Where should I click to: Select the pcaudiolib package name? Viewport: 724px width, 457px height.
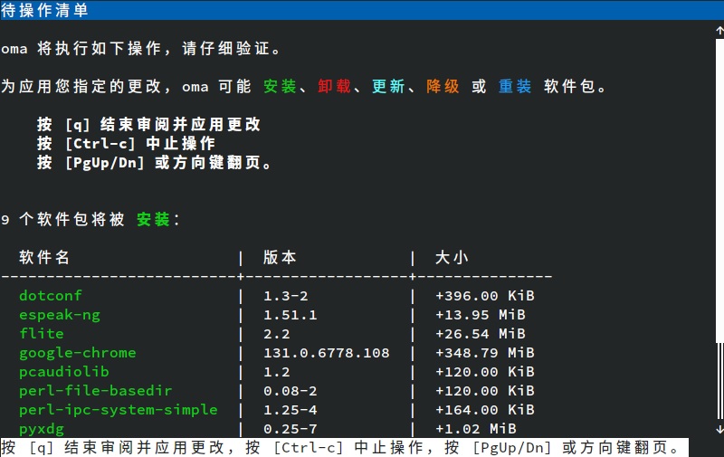(63, 372)
